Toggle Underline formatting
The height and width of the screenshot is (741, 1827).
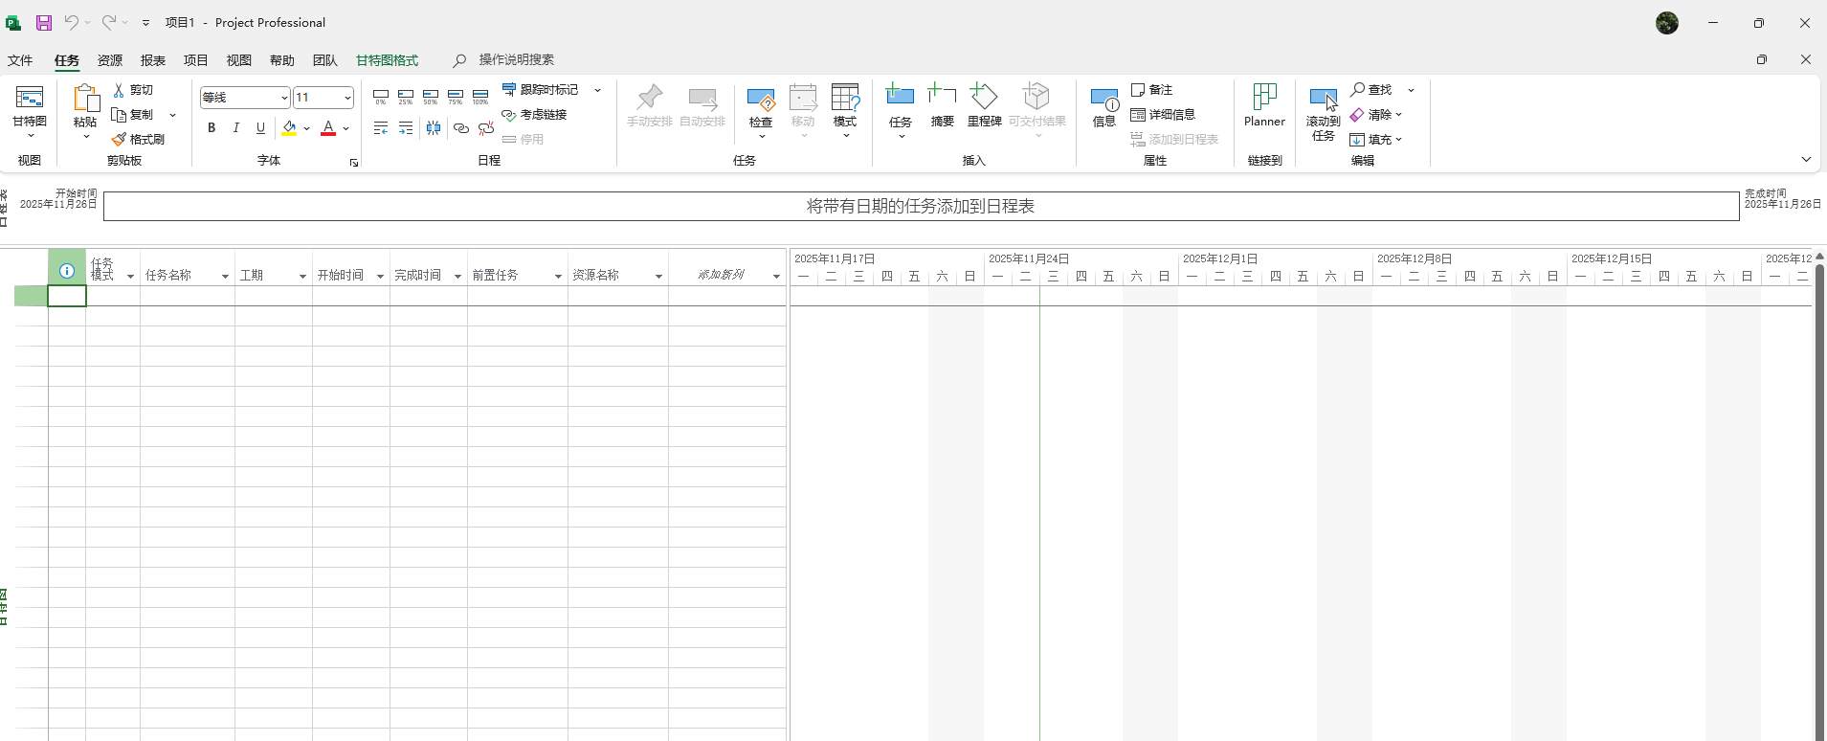pyautogui.click(x=260, y=128)
